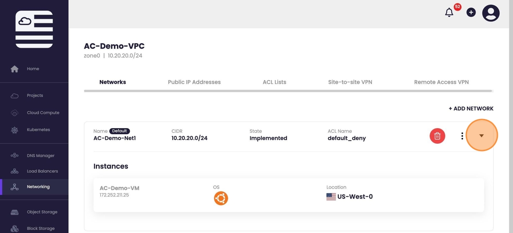Click the Ubuntu OS icon
513x233 pixels.
[x=221, y=198]
